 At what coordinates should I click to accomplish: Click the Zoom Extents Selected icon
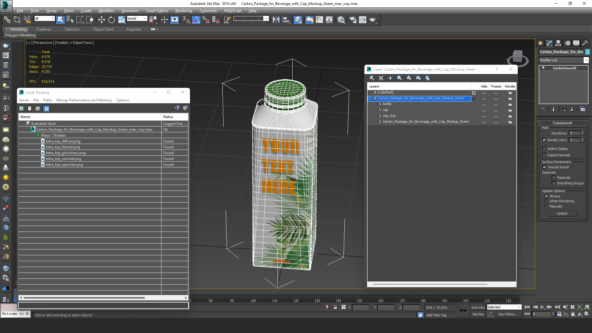(x=579, y=308)
